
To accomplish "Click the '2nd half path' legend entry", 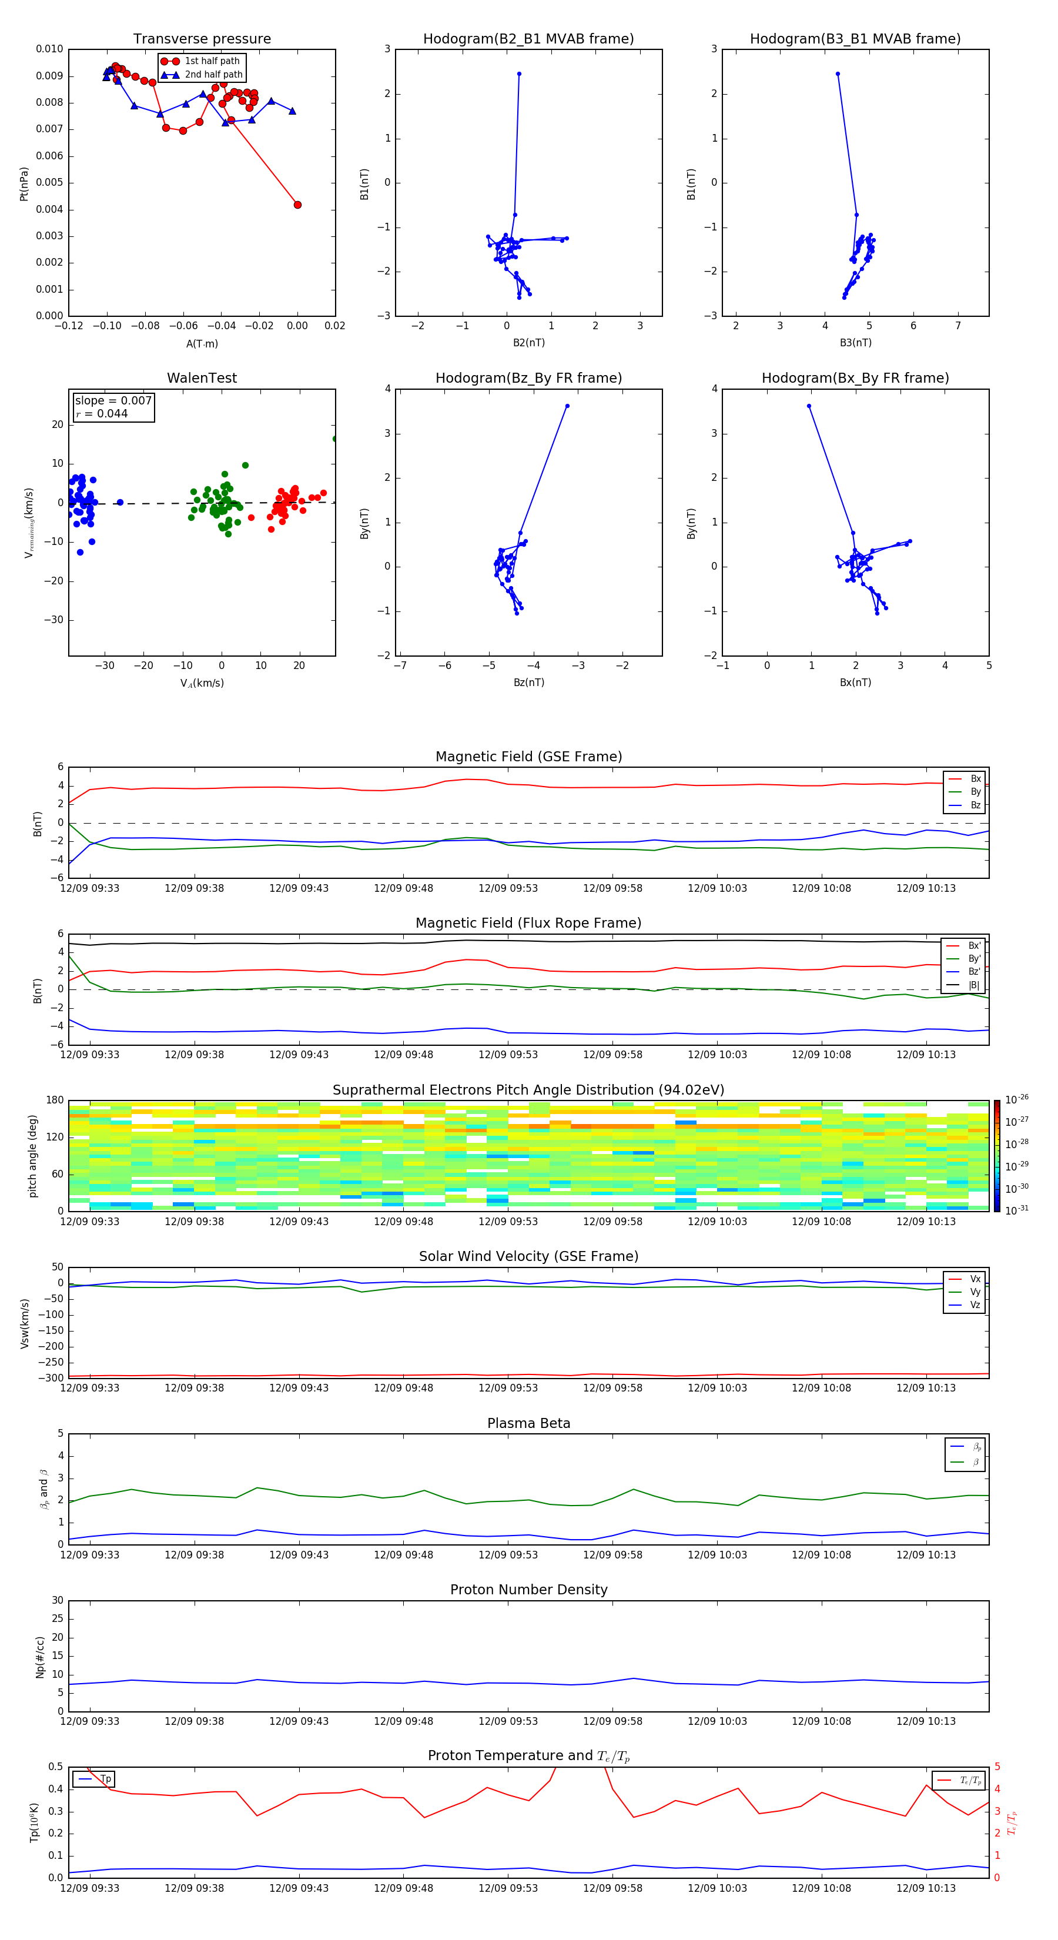I will click(203, 75).
